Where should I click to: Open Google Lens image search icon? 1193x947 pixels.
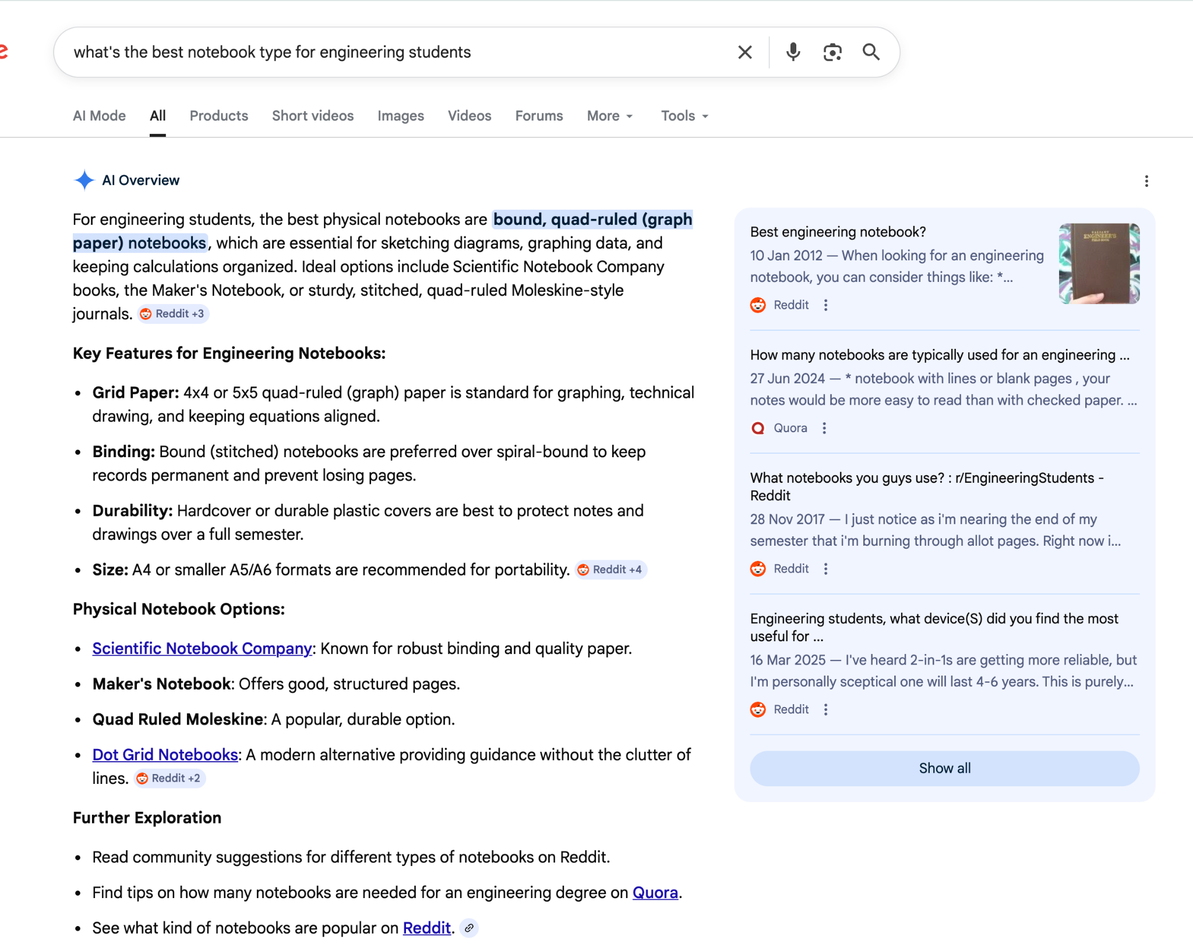[x=832, y=52]
